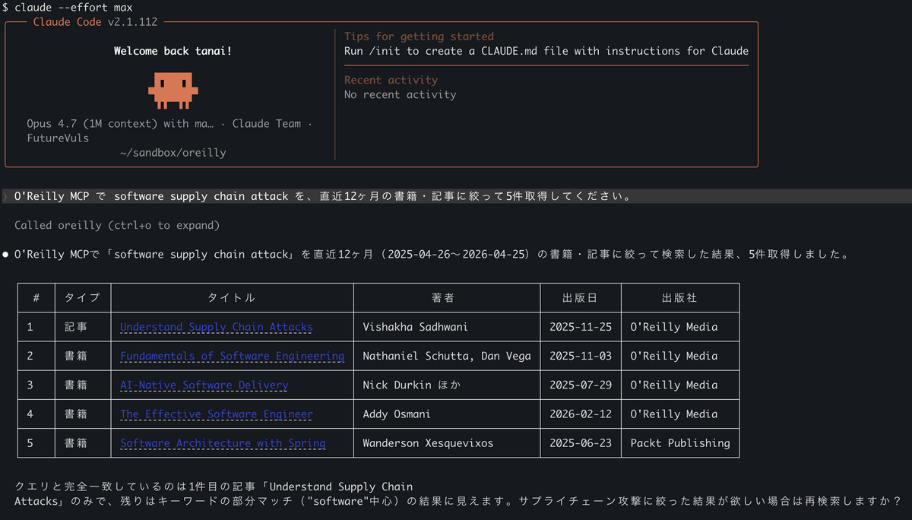Click the 'Claude Code v2.1.112' title
Screen dimensions: 912x520
click(x=95, y=22)
